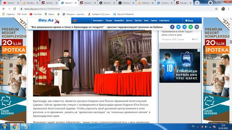Open the Карты bookmark
232x130 pixels.
pyautogui.click(x=49, y=14)
